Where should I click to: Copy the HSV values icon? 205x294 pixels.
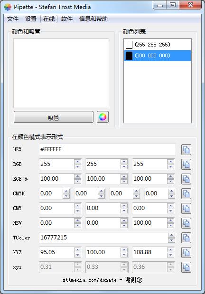(x=186, y=223)
